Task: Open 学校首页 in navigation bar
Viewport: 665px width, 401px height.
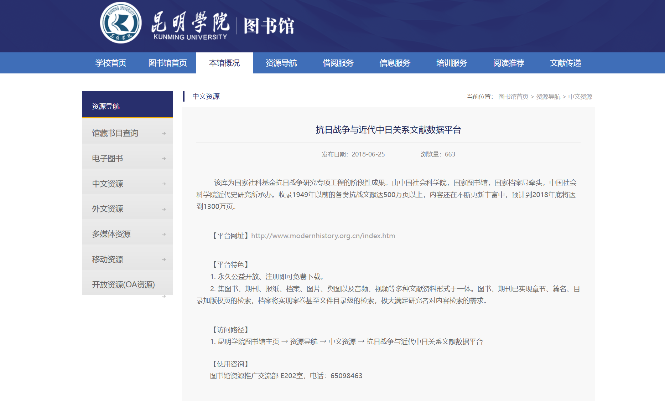Action: pos(111,63)
